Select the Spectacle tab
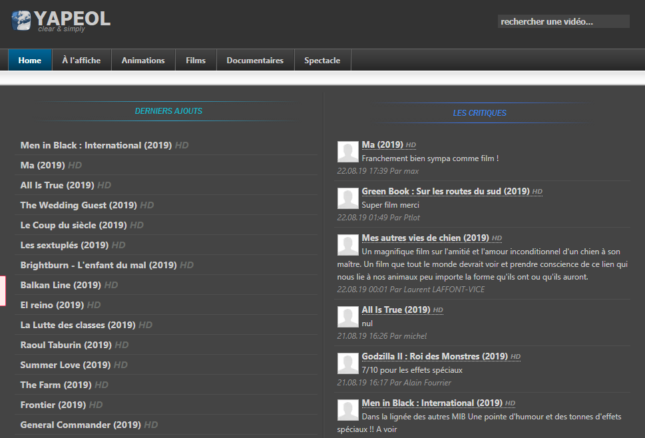This screenshot has height=438, width=645. [x=322, y=60]
